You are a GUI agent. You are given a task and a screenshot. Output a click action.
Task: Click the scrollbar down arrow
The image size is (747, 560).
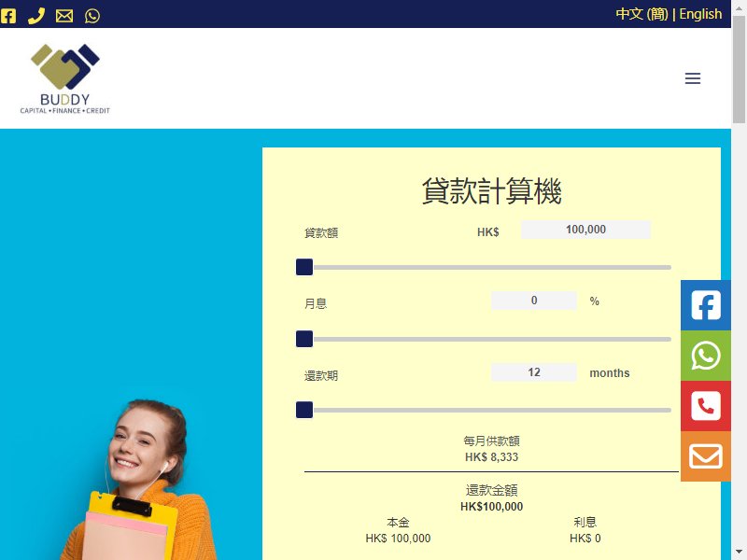coord(739,553)
